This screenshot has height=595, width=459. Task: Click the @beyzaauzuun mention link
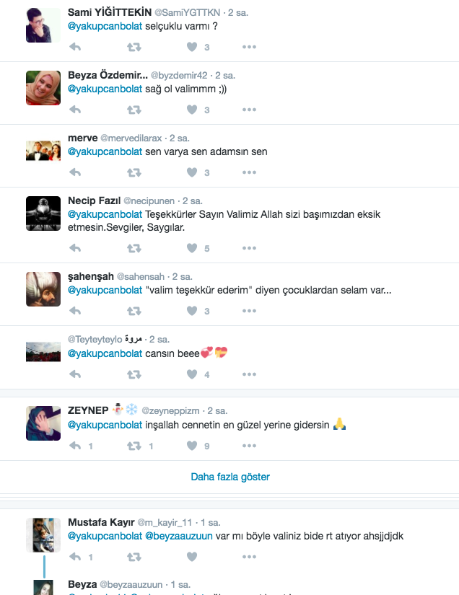179,536
